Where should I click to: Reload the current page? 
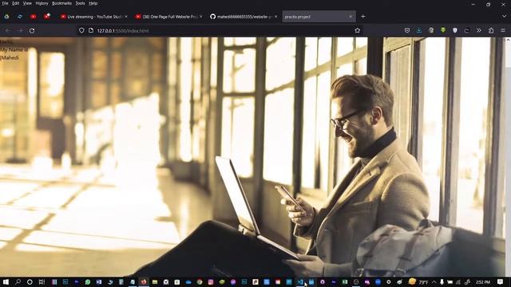click(x=32, y=30)
